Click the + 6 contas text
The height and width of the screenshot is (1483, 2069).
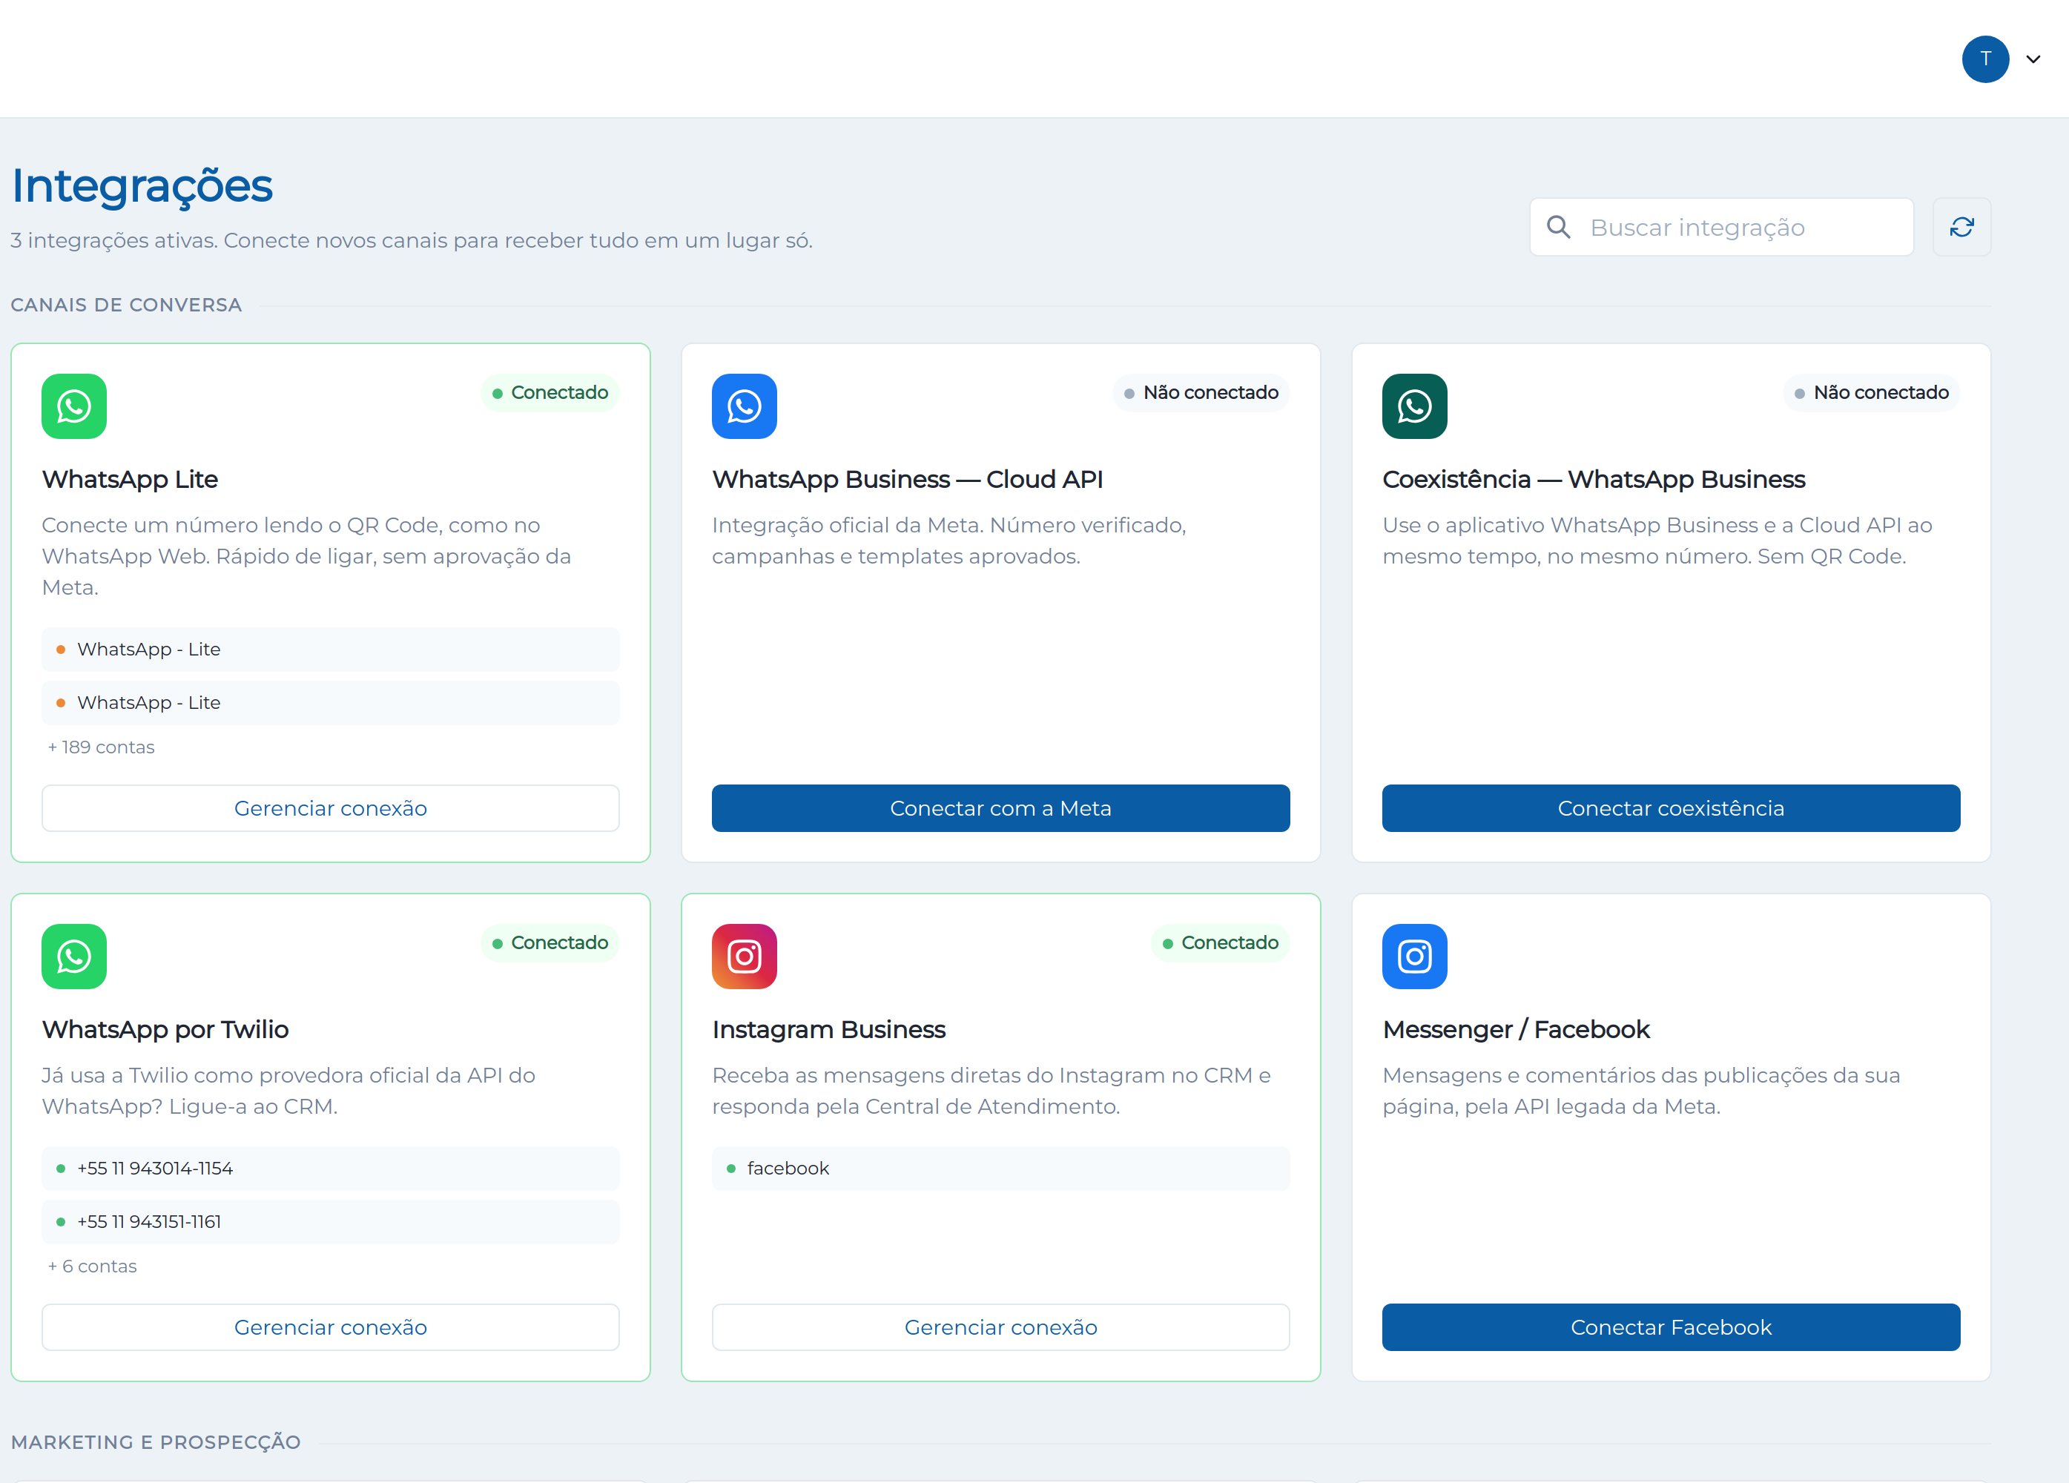92,1266
